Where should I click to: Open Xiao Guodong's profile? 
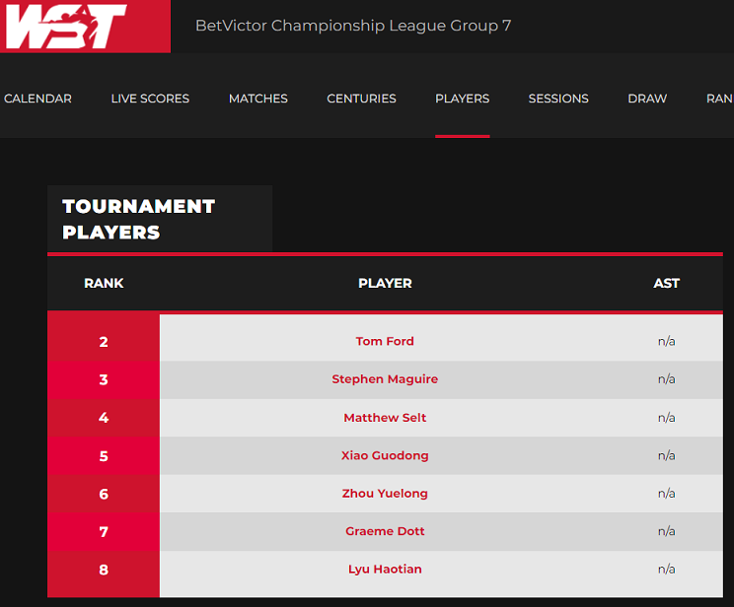pos(385,455)
